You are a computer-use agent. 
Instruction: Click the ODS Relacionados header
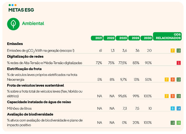coord(167,36)
